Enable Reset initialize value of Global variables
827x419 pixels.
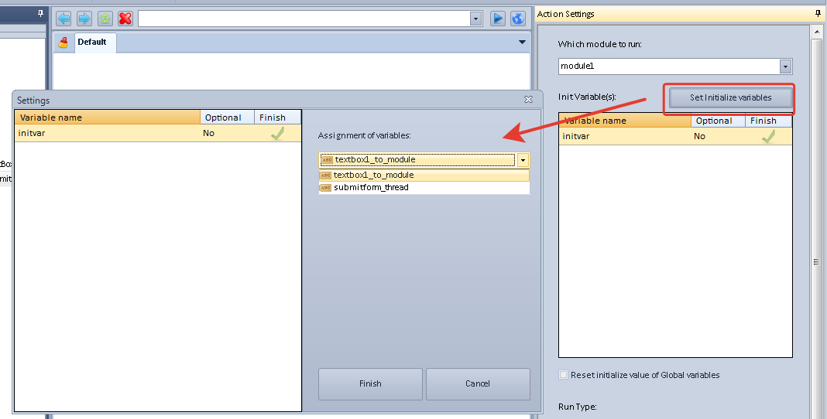pyautogui.click(x=563, y=375)
